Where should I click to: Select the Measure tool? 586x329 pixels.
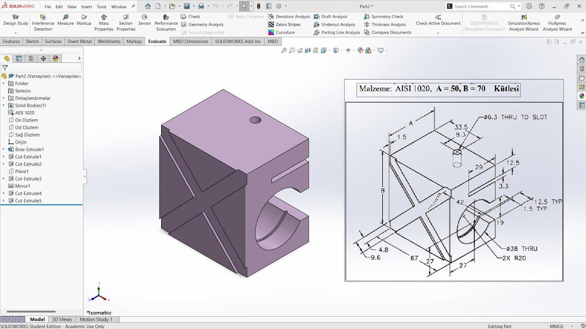click(65, 20)
